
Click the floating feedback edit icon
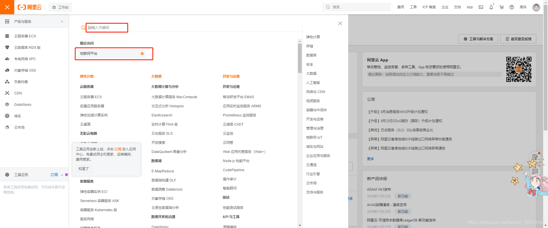pos(535,157)
